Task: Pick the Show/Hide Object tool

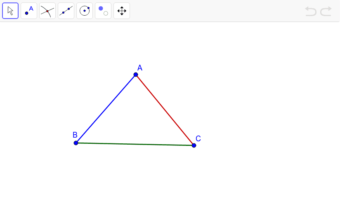Action: 103,11
